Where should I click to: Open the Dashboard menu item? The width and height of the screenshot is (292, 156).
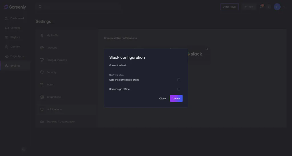pyautogui.click(x=15, y=19)
